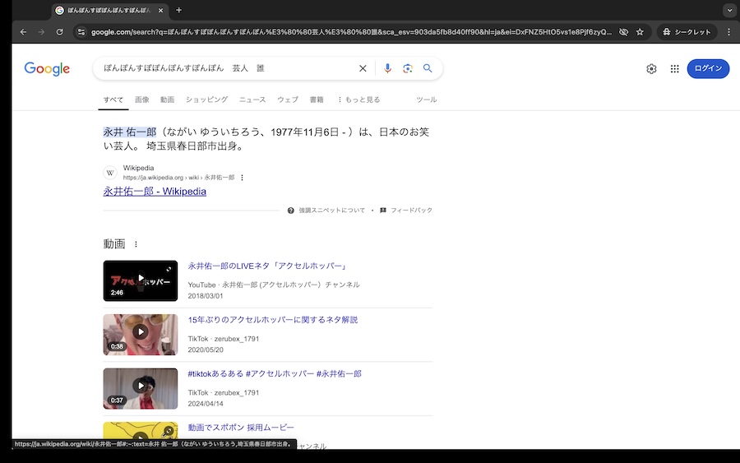Play the 0:38 TikTok video thumbnail
The width and height of the screenshot is (740, 463).
141,335
